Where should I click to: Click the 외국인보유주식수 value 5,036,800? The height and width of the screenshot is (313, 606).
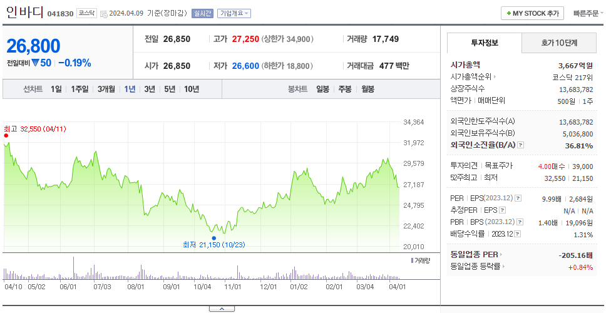578,134
